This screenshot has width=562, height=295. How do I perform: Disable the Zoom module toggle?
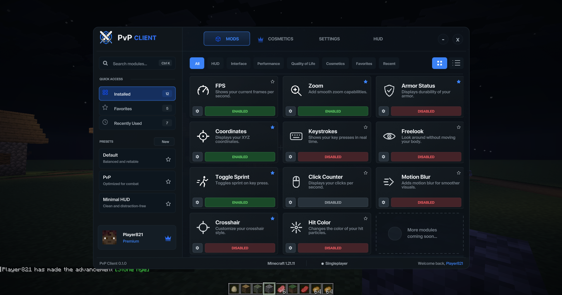pyautogui.click(x=333, y=111)
